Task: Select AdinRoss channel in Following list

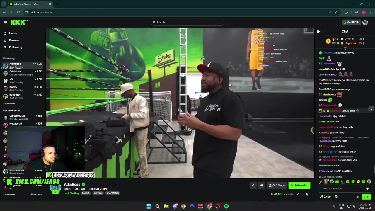Action: click(x=23, y=65)
